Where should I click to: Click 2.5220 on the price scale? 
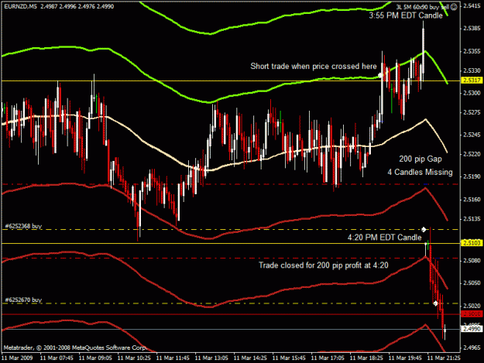pos(472,154)
